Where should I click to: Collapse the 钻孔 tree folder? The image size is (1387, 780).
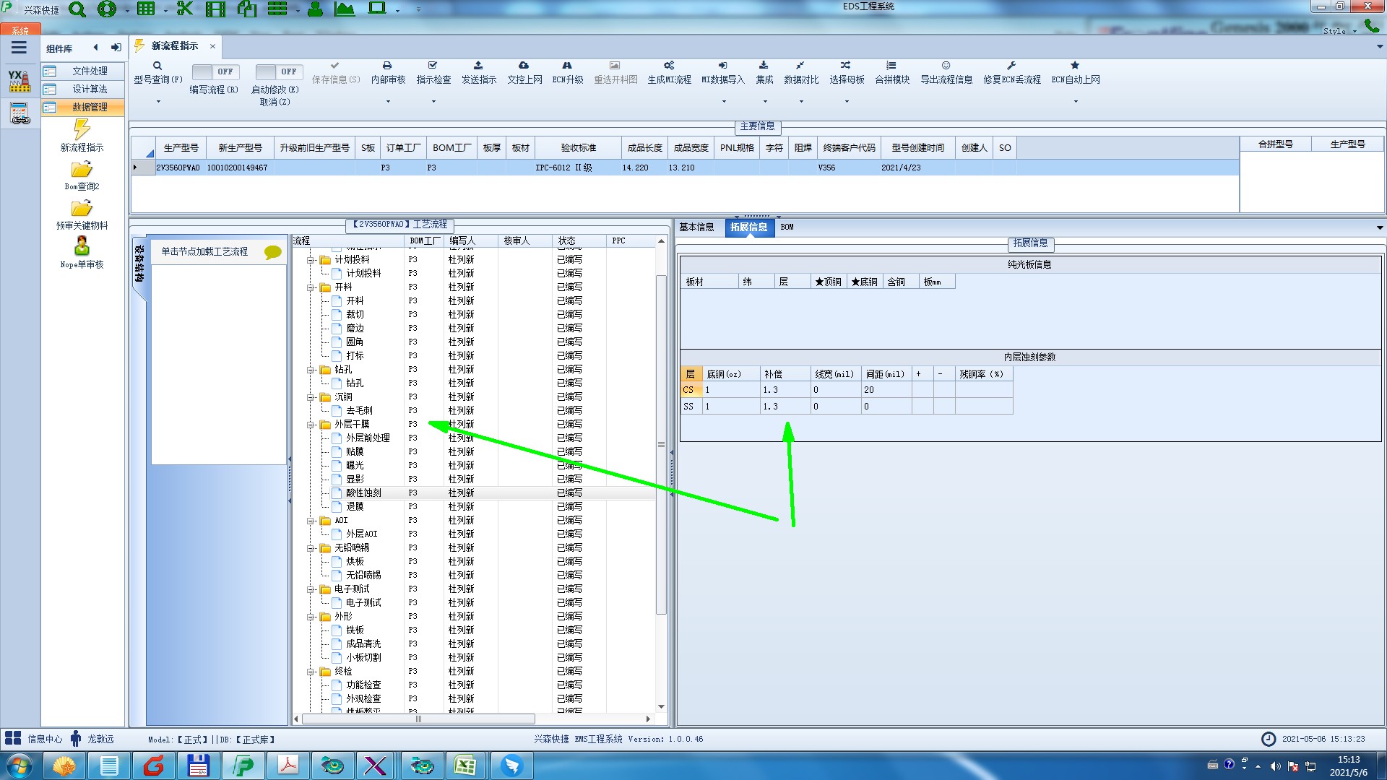pos(311,370)
